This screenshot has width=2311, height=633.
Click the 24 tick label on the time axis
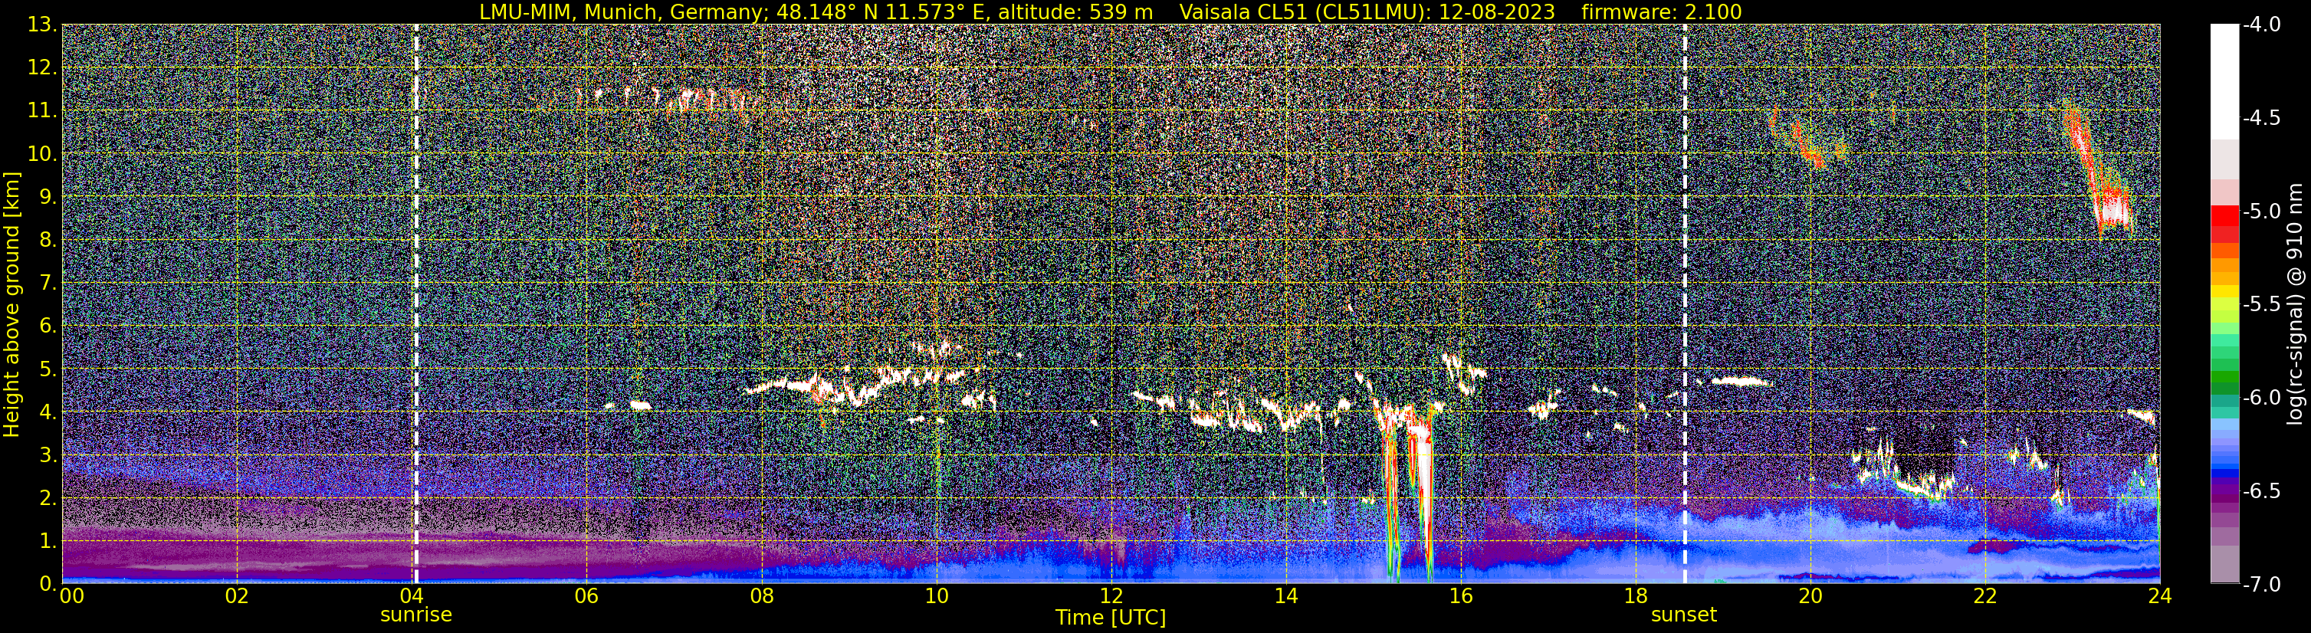click(x=2159, y=596)
